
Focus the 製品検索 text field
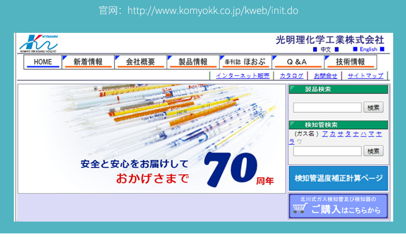click(327, 108)
